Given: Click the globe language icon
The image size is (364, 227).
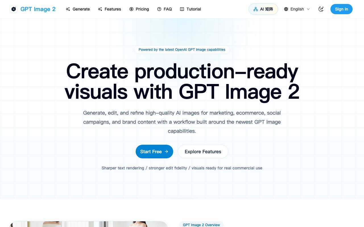Looking at the screenshot, I should pyautogui.click(x=286, y=9).
